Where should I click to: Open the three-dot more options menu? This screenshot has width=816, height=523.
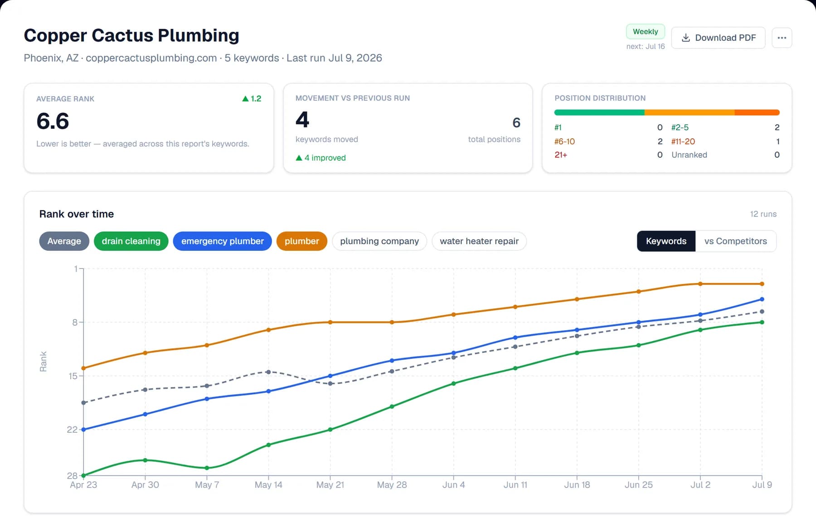coord(782,38)
